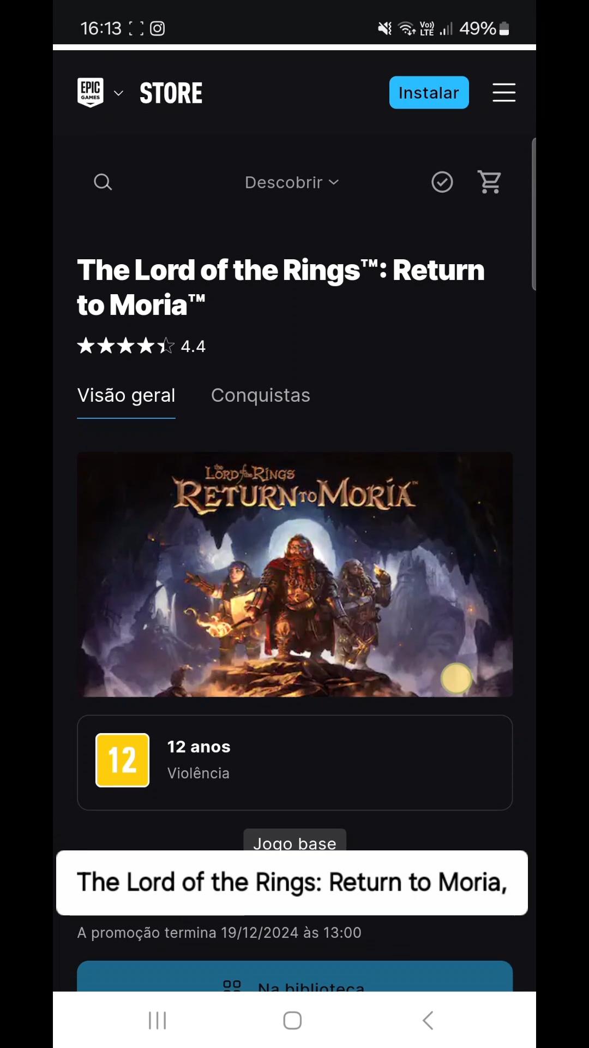This screenshot has height=1048, width=589.
Task: Expand the chevron beside the Epic logo
Action: coord(118,93)
